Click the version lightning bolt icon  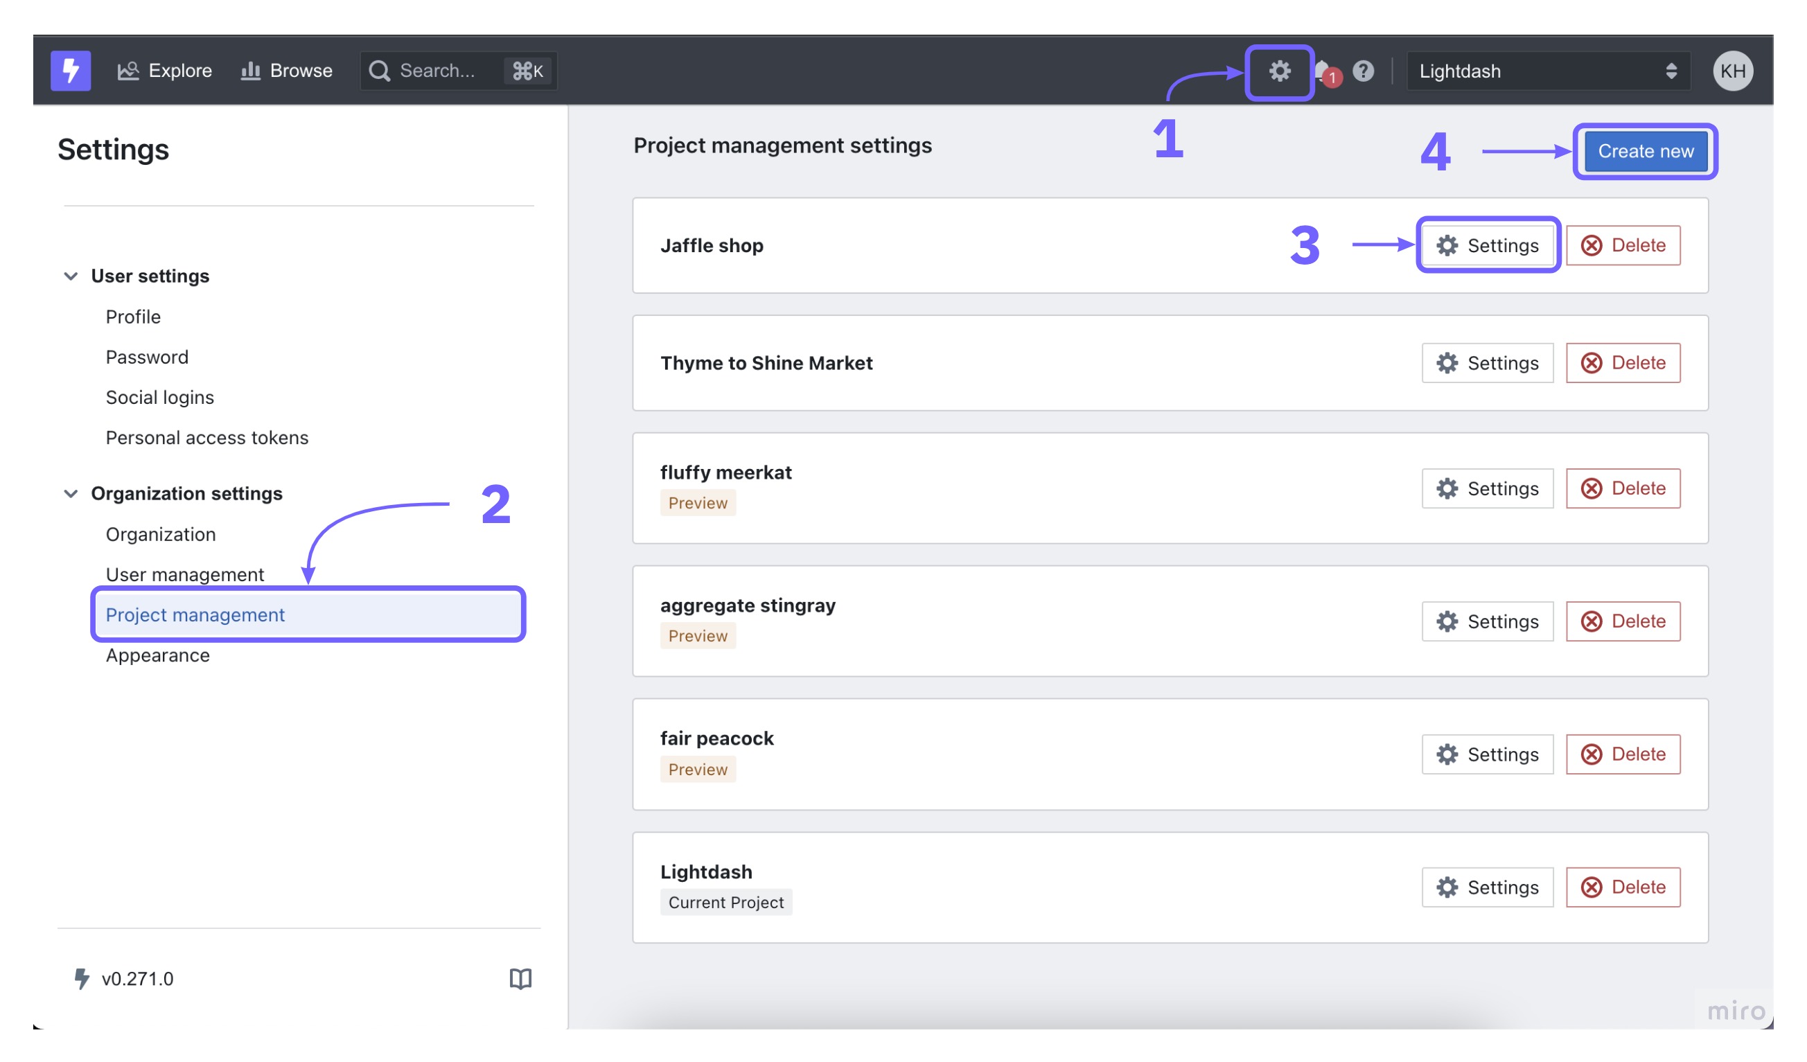(82, 978)
